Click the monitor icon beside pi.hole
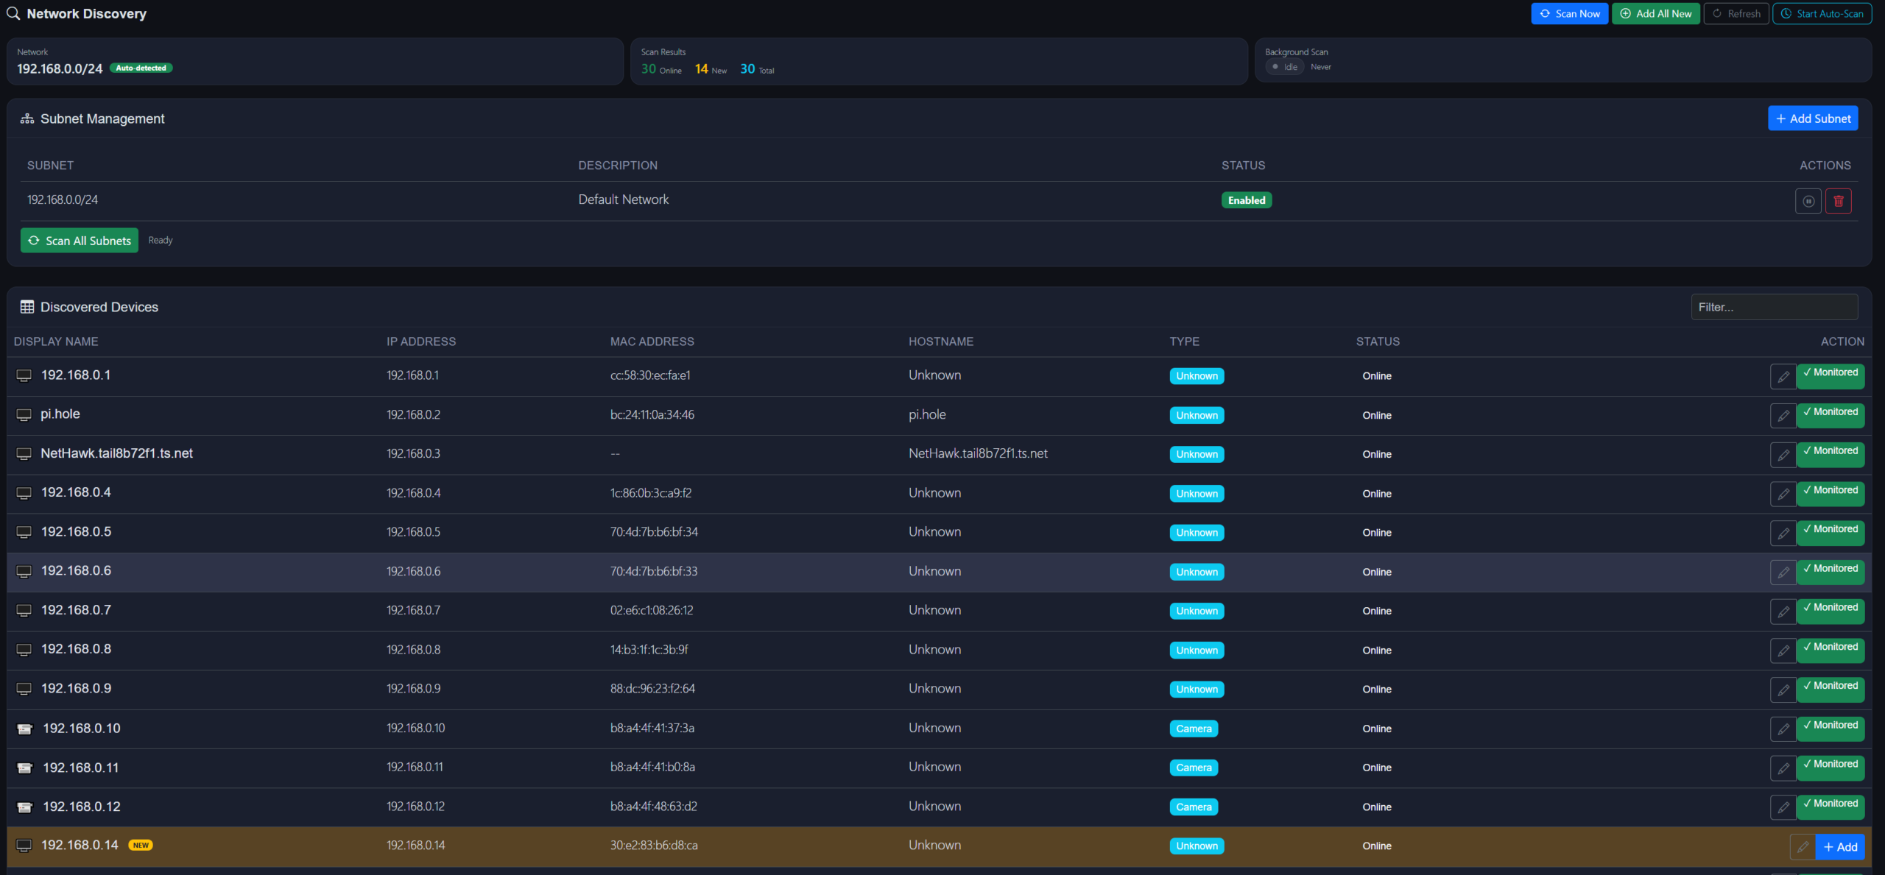This screenshot has width=1885, height=875. click(x=24, y=415)
